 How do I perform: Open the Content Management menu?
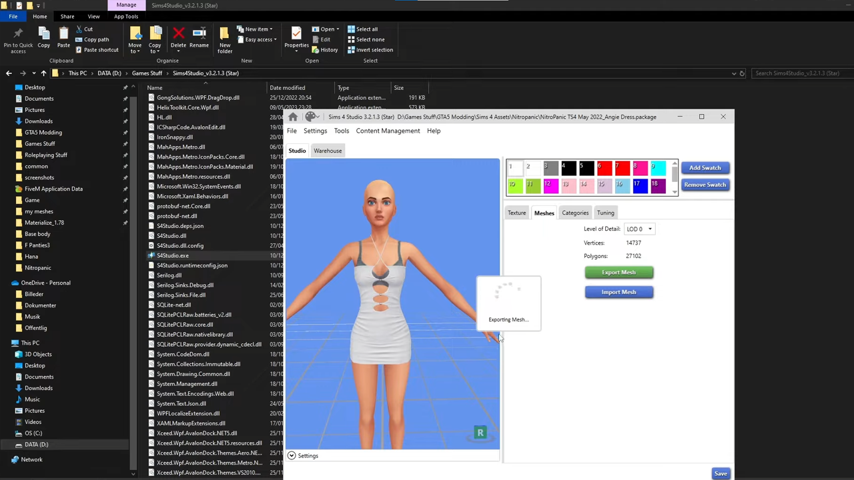click(x=388, y=131)
